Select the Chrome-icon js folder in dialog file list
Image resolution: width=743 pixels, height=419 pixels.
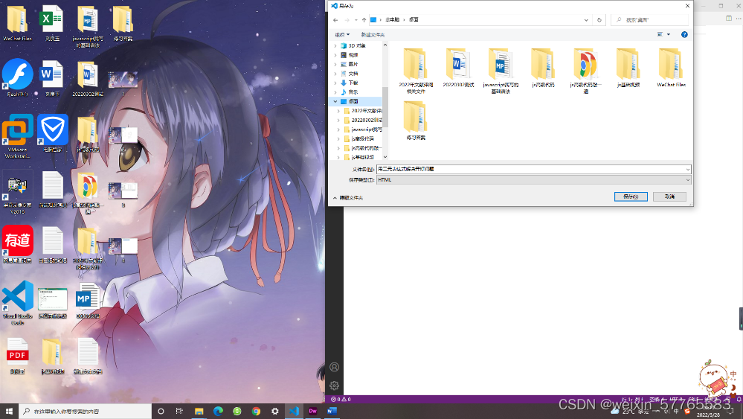[585, 70]
